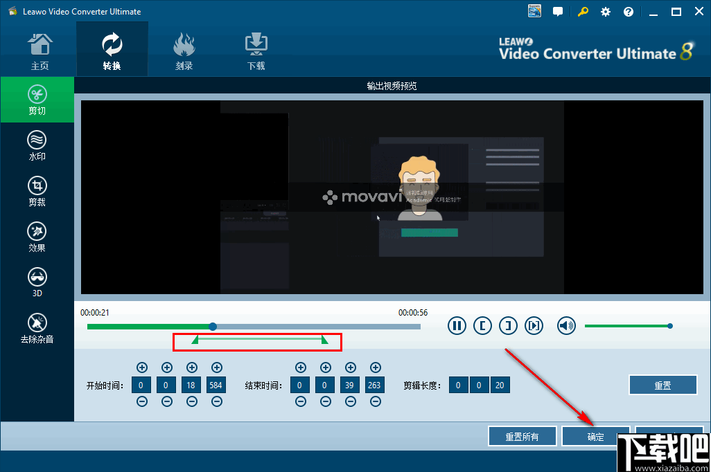Open the 主页 home tab
Image resolution: width=711 pixels, height=472 pixels.
pyautogui.click(x=39, y=52)
